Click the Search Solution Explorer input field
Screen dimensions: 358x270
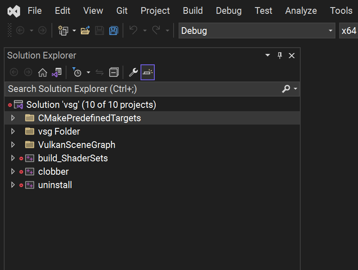pyautogui.click(x=125, y=89)
